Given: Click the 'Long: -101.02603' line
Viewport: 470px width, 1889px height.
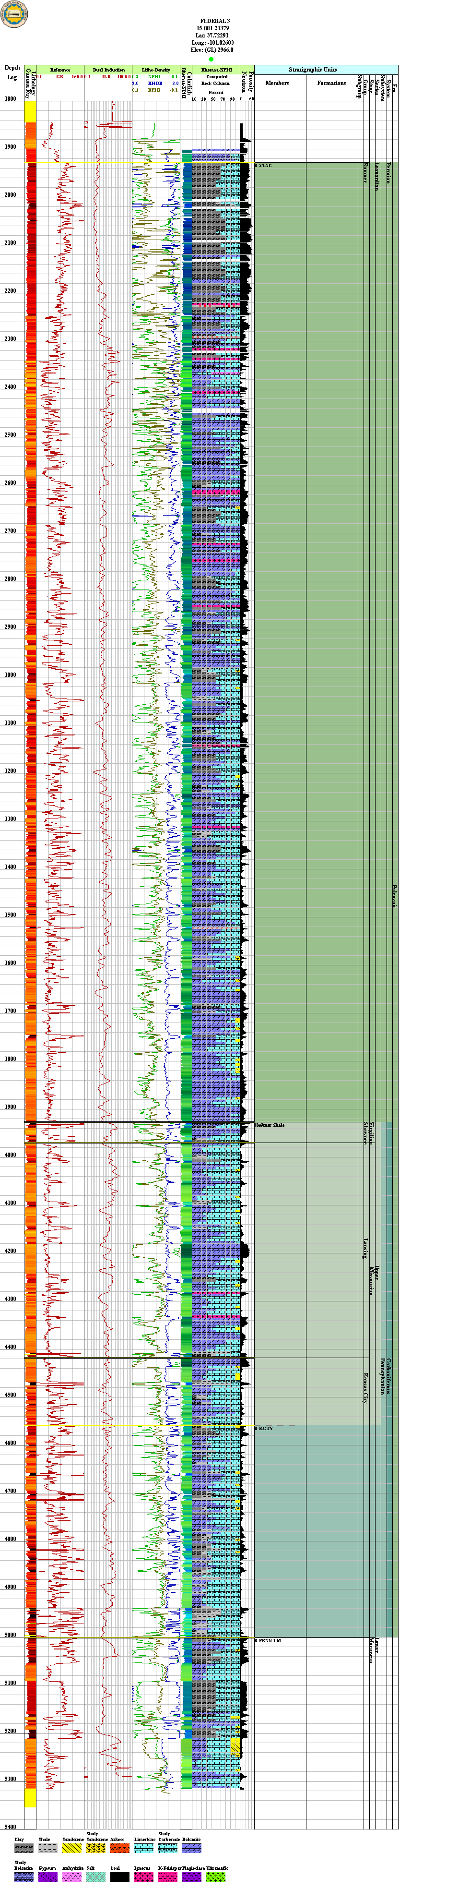Looking at the screenshot, I should coord(212,43).
